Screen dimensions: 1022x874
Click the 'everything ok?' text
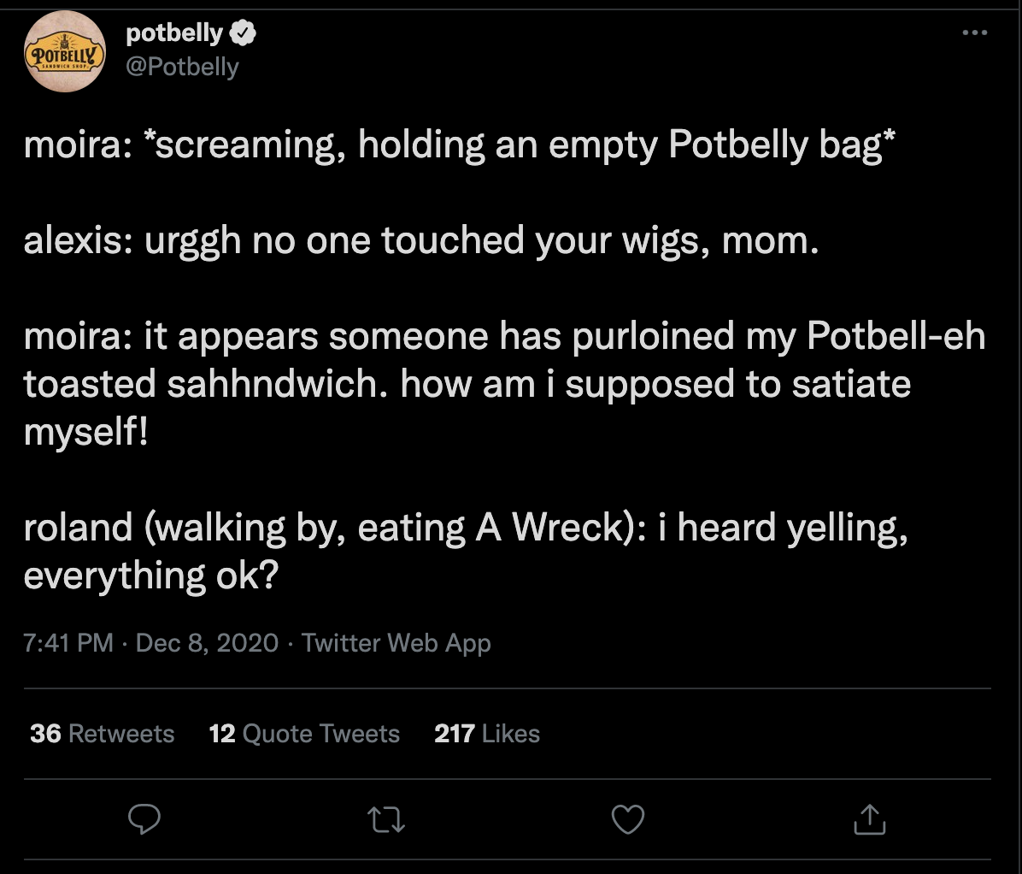151,576
